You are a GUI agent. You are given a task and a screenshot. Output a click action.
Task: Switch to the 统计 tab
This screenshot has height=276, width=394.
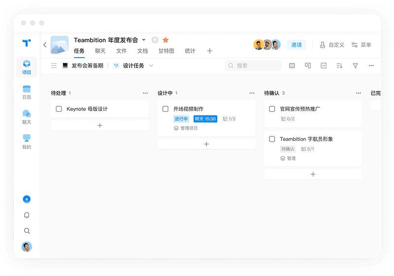click(x=190, y=51)
